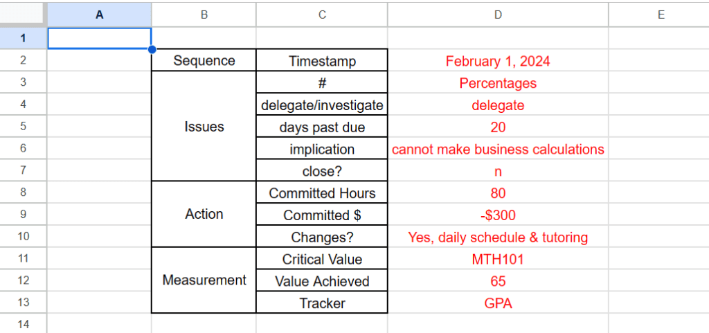Select the Committed Hours cell
This screenshot has width=709, height=333.
point(322,193)
